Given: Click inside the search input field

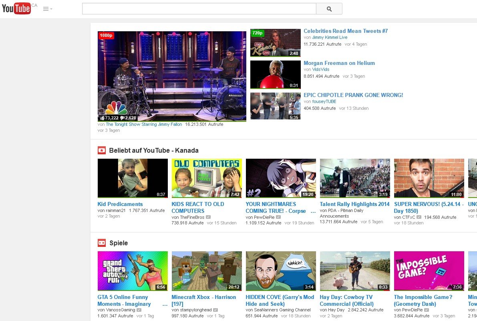Looking at the screenshot, I should [199, 8].
